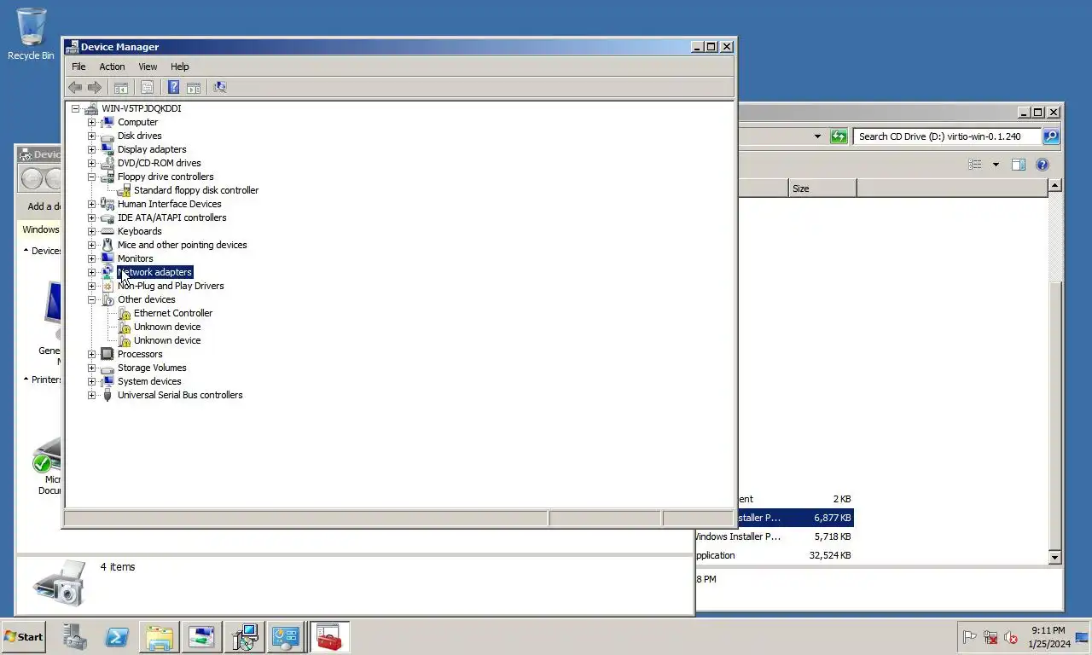The width and height of the screenshot is (1092, 655).
Task: Select the Disk drives category icon
Action: pos(107,136)
